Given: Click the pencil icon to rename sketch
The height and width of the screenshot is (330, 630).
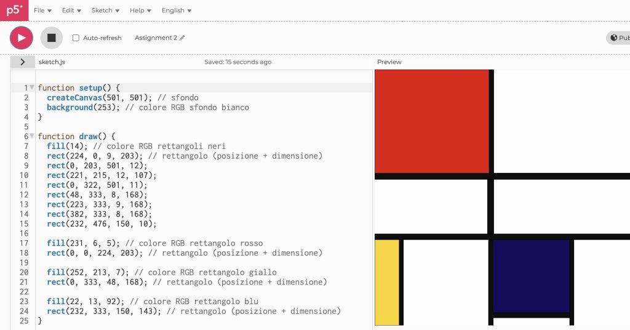Looking at the screenshot, I should [182, 38].
